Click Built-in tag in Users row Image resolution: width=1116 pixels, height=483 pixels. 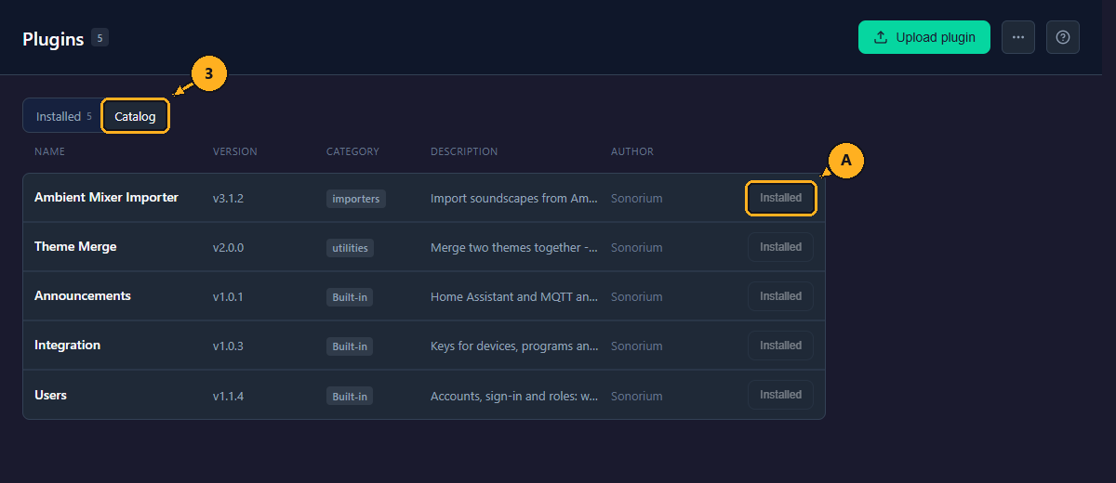tap(350, 396)
